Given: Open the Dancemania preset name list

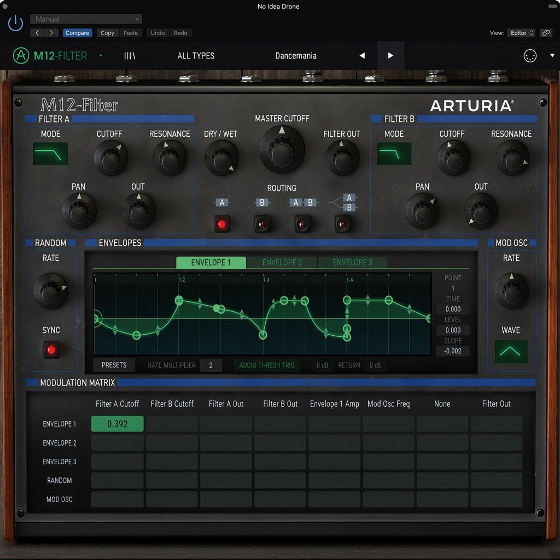Looking at the screenshot, I should [296, 56].
